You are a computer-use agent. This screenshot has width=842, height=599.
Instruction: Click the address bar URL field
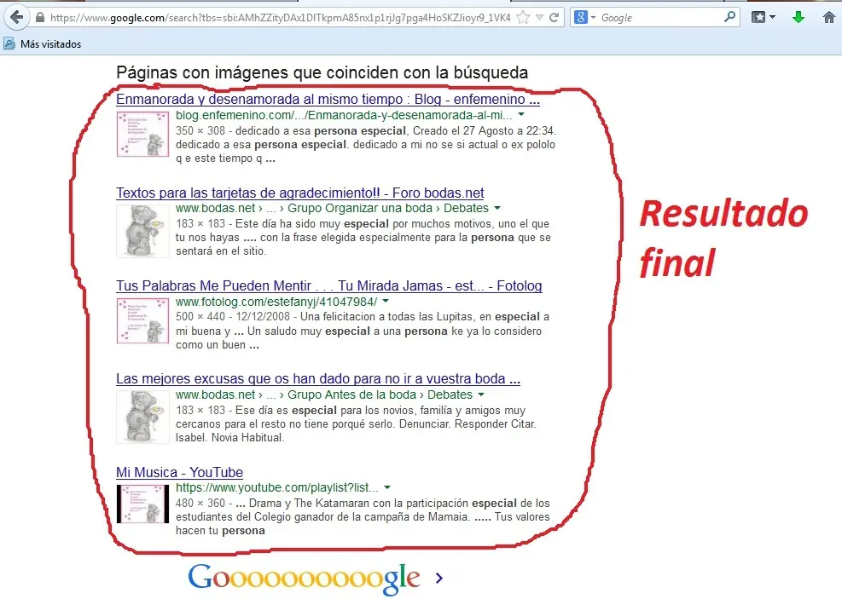coord(280,18)
